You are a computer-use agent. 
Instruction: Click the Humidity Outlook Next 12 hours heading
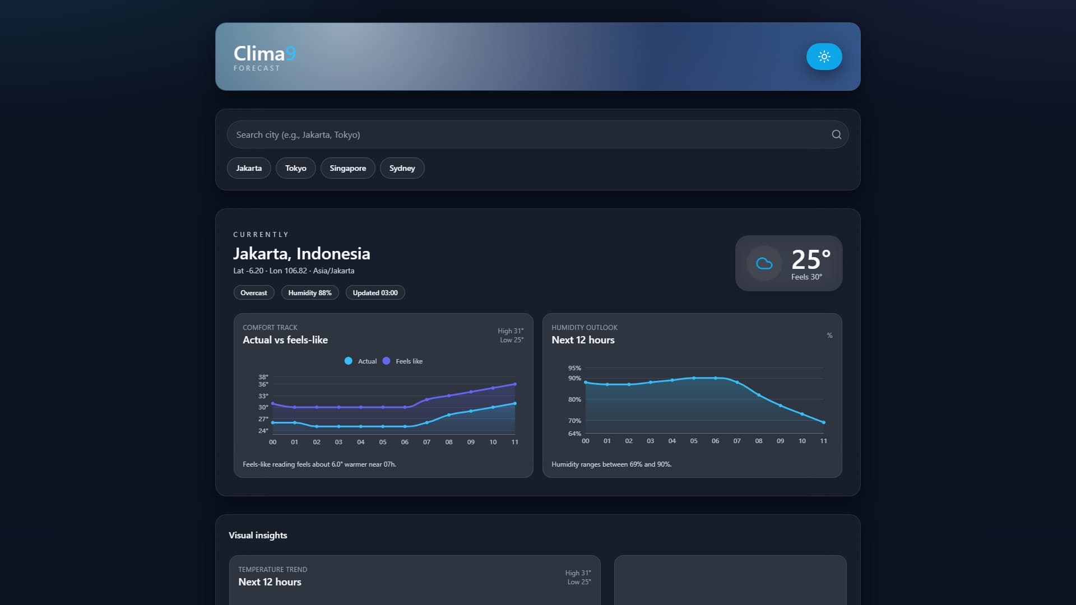click(x=583, y=340)
